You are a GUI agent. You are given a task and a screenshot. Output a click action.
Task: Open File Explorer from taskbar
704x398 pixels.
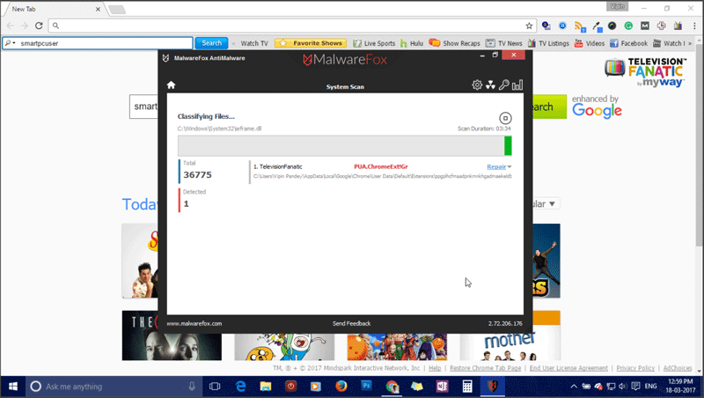coord(266,387)
